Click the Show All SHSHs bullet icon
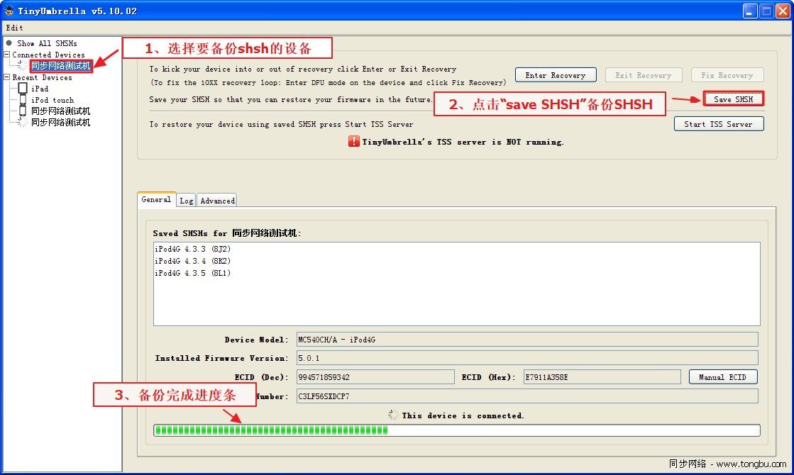The image size is (794, 475). (x=9, y=43)
